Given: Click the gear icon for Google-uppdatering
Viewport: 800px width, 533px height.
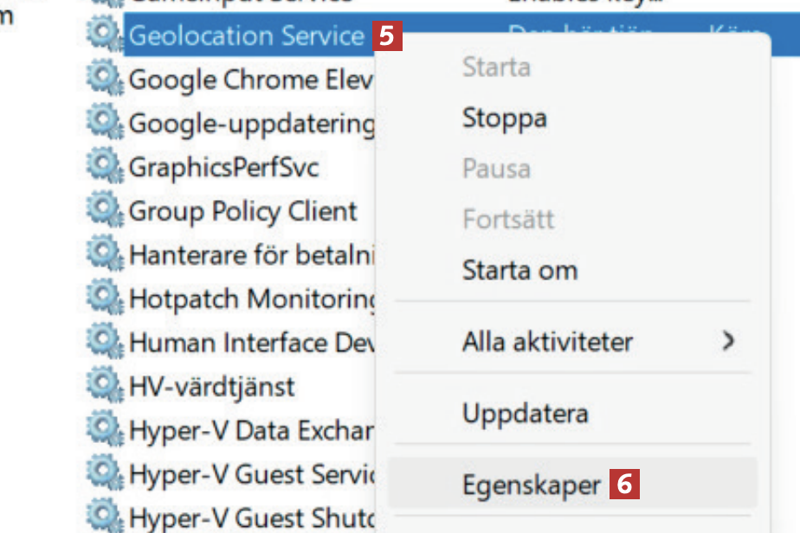Looking at the screenshot, I should pyautogui.click(x=102, y=124).
